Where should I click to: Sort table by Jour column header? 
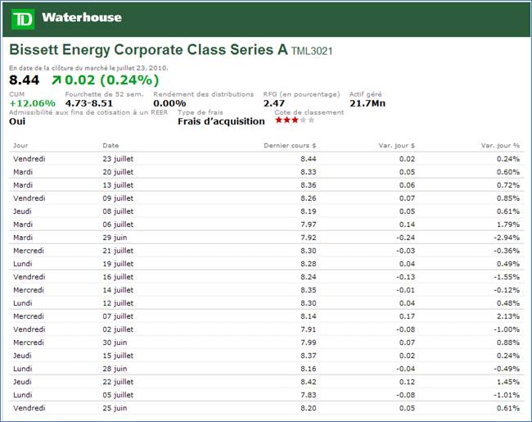coord(21,145)
